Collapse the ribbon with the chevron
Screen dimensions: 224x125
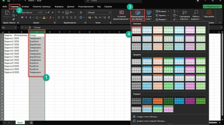(220, 23)
